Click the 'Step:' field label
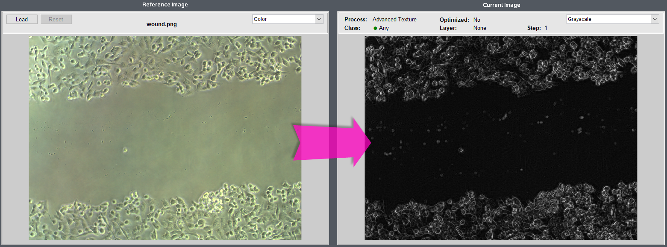The image size is (667, 247). 534,28
